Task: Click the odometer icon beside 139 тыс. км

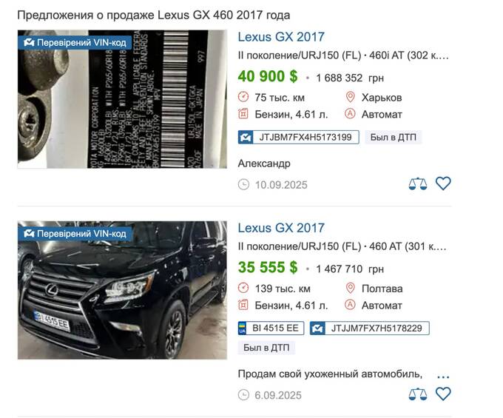Action: (243, 288)
